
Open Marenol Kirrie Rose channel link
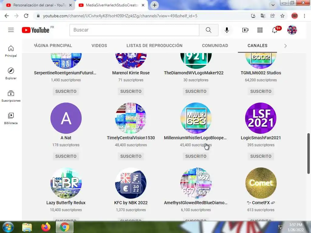[x=131, y=73]
